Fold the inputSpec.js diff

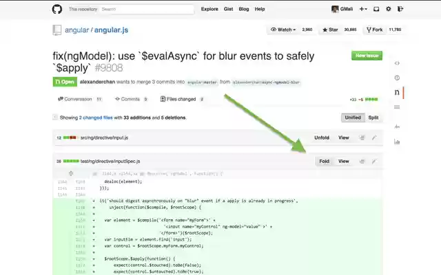coord(324,161)
